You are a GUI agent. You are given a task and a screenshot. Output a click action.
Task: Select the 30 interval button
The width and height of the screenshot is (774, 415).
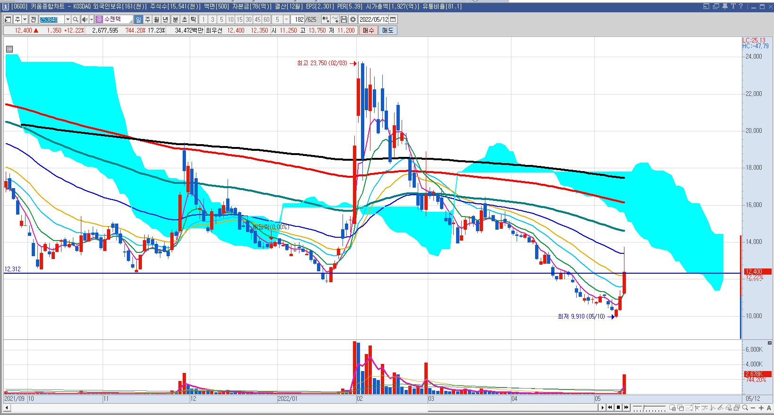248,19
